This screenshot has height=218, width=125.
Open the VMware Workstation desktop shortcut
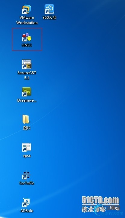coord(27,9)
